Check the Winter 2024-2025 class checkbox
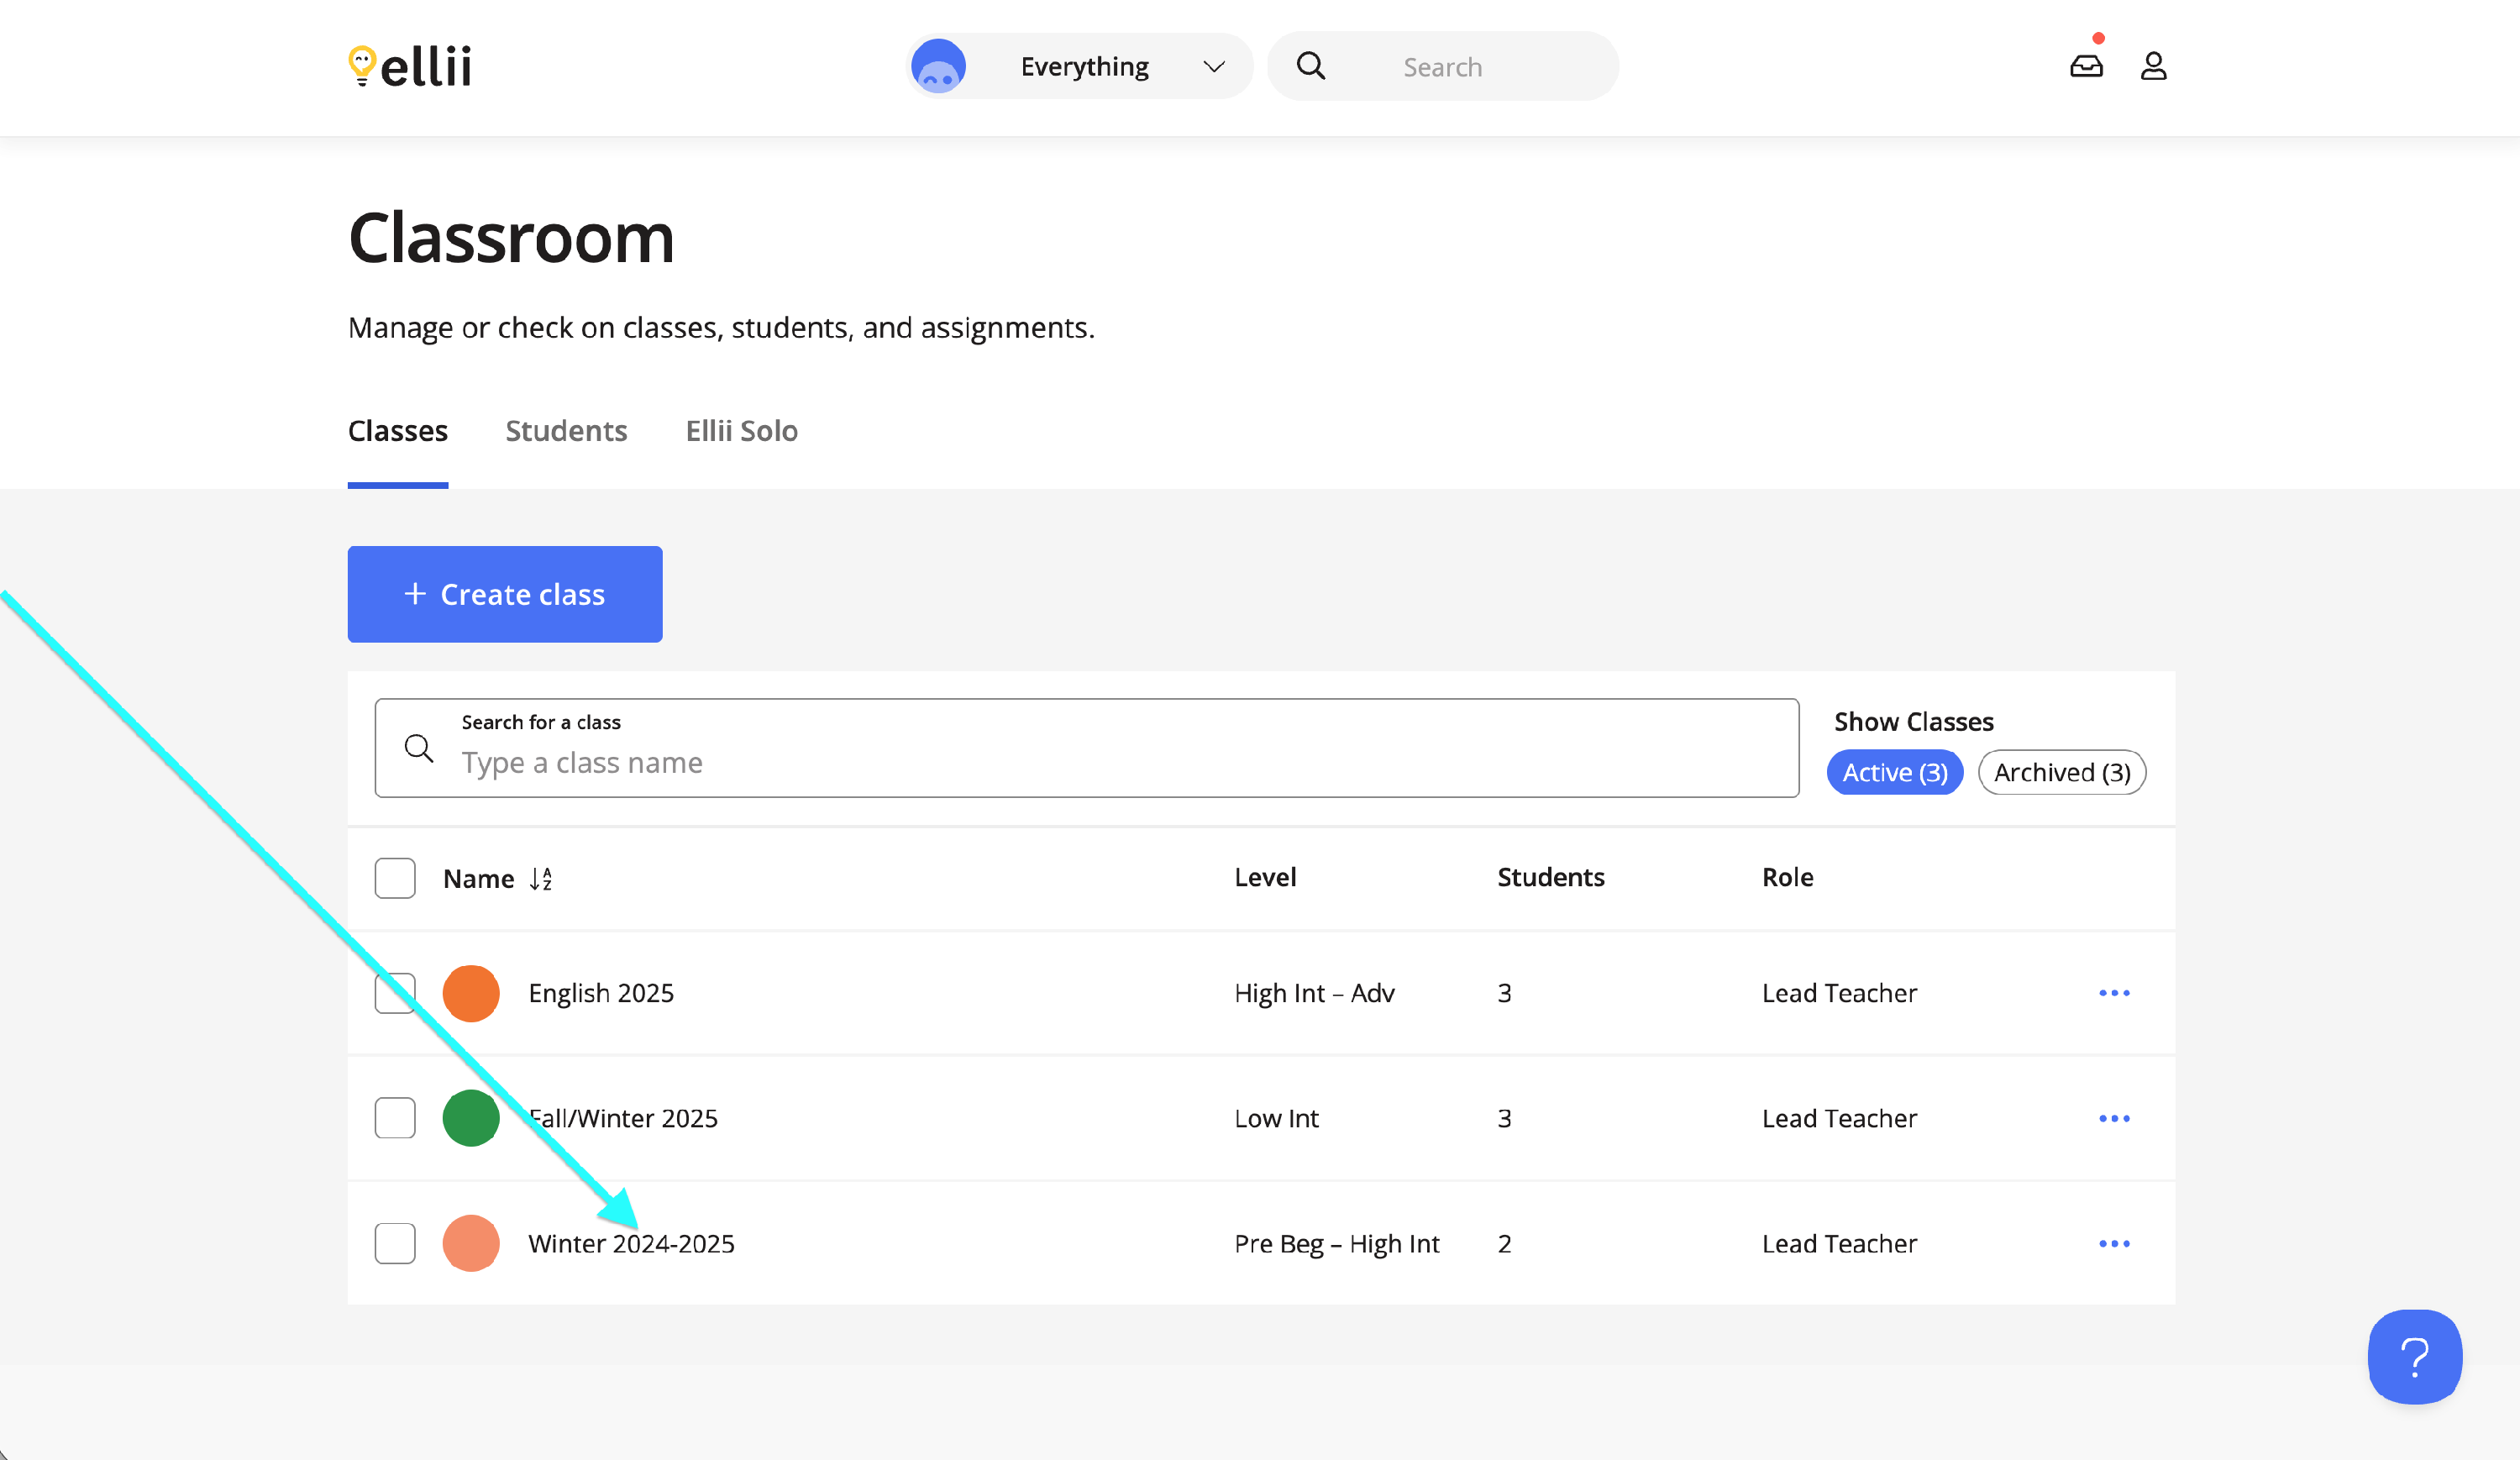The image size is (2520, 1460). [395, 1243]
